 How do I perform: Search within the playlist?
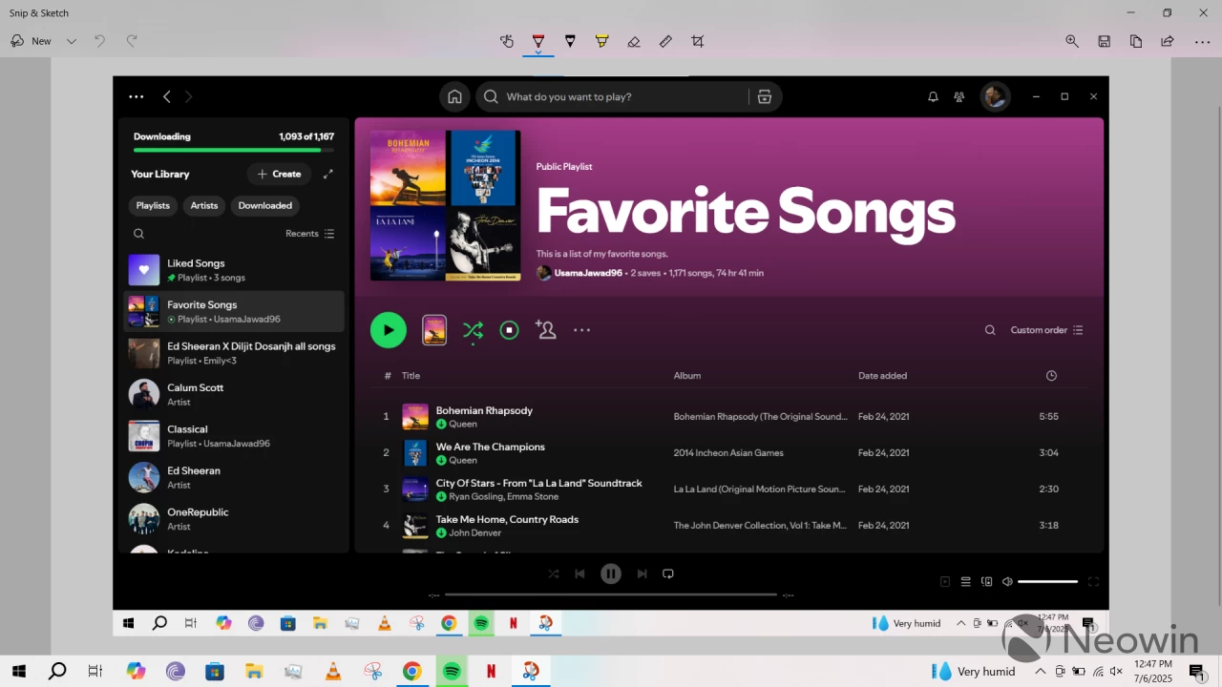(990, 330)
